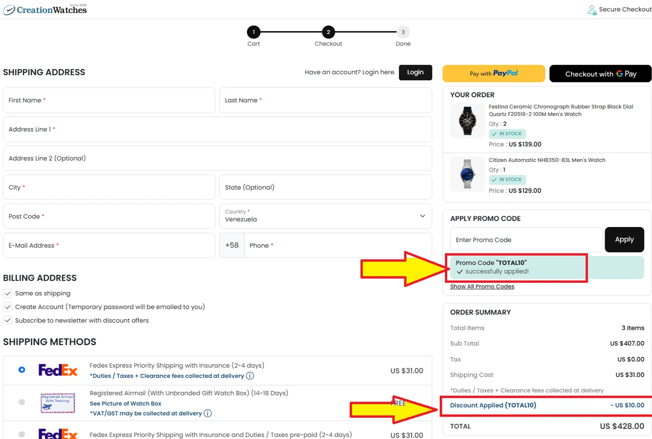Image resolution: width=652 pixels, height=439 pixels.
Task: Select Registered Airmail shipping radio button
Action: click(x=22, y=402)
